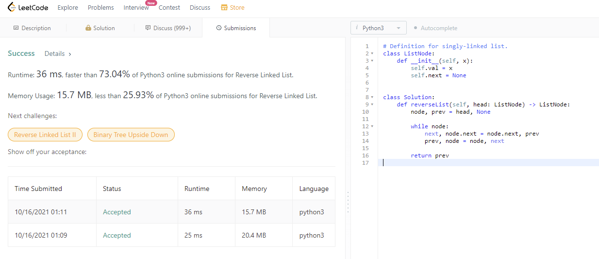Click the Description tab document icon
The height and width of the screenshot is (259, 599).
point(16,28)
